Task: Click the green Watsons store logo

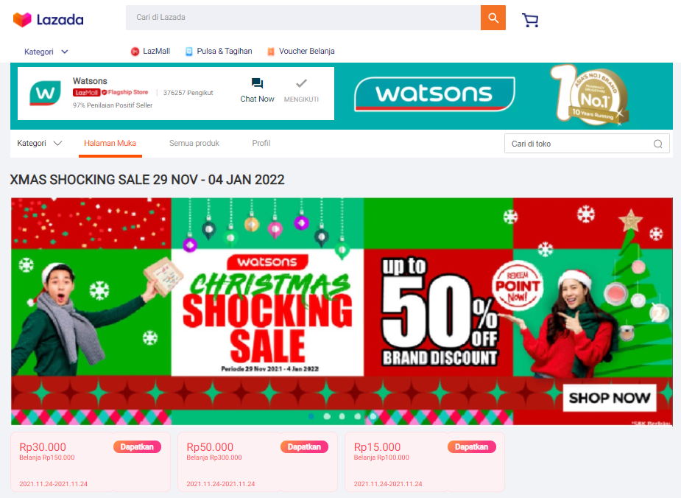Action: coord(45,93)
